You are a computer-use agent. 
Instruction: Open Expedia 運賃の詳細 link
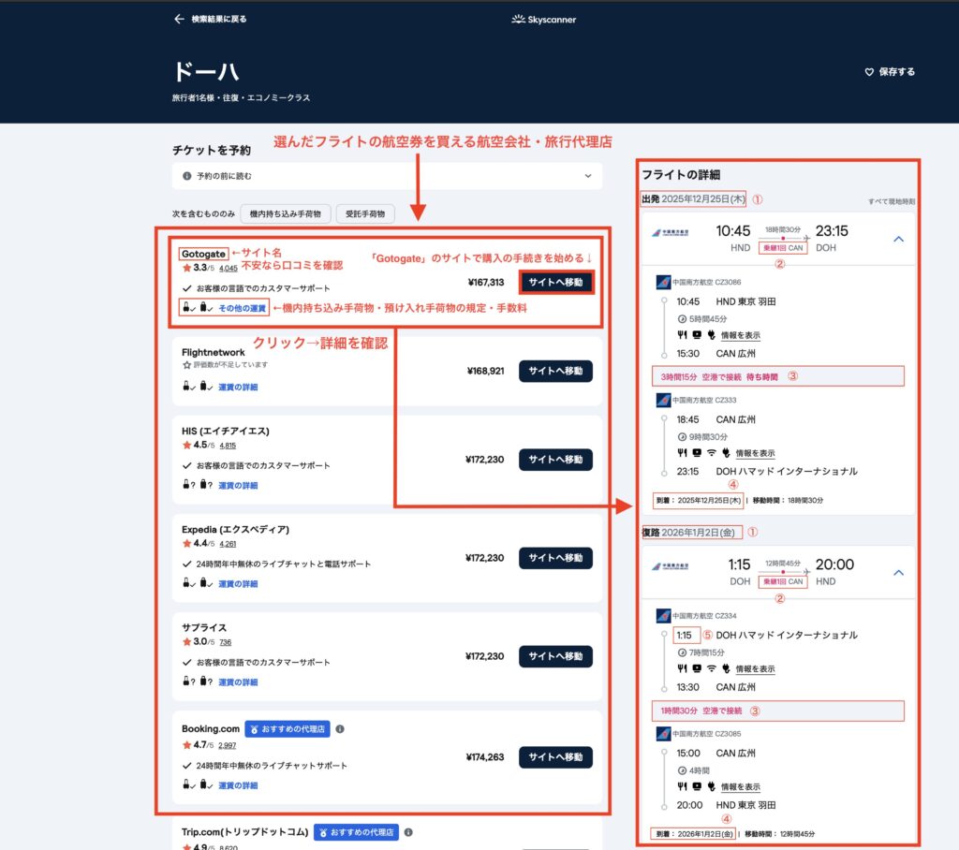[x=238, y=584]
